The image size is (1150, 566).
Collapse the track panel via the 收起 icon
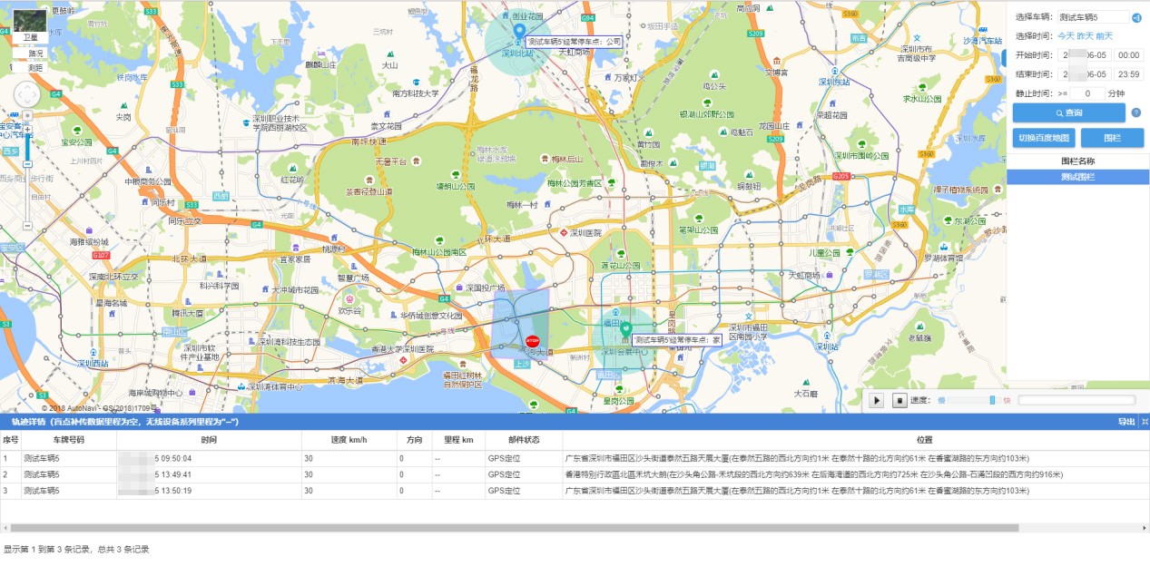[1145, 421]
